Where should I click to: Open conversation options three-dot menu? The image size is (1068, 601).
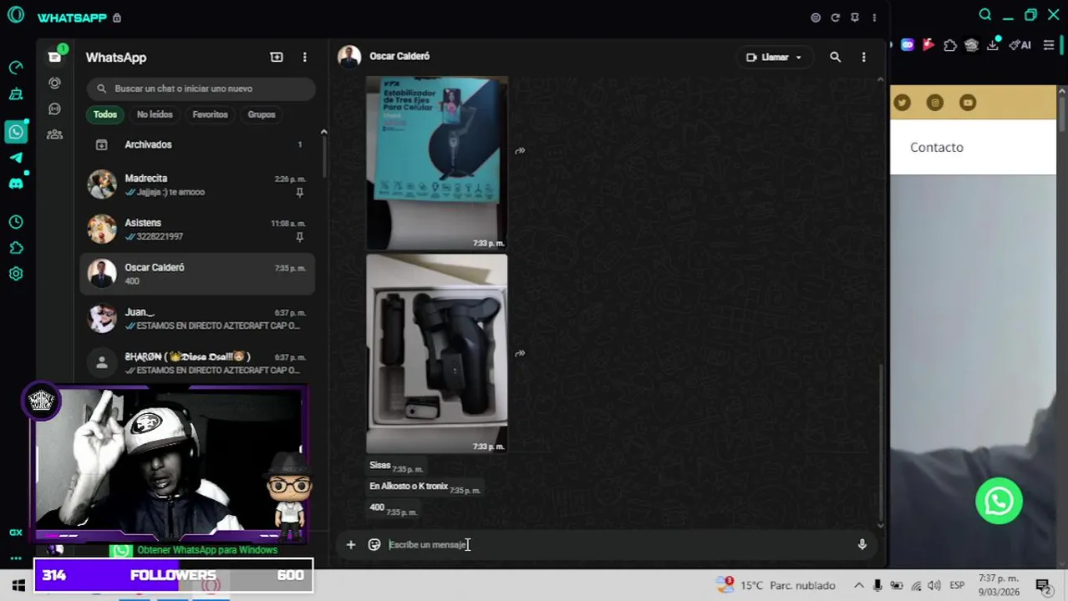pyautogui.click(x=863, y=57)
